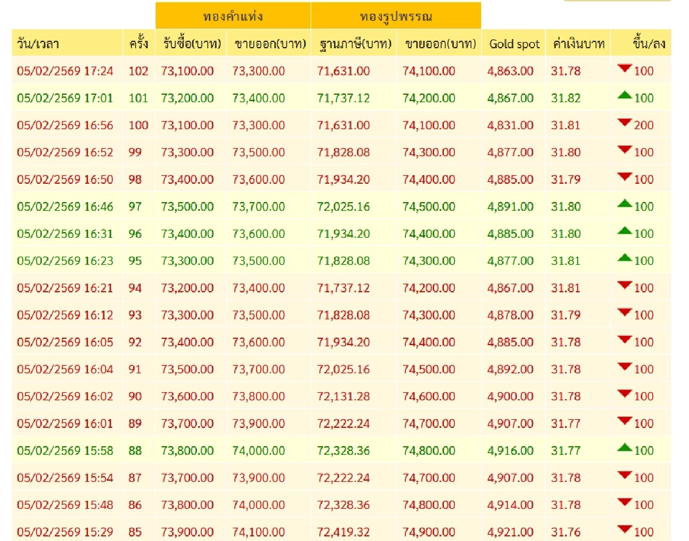This screenshot has height=541, width=689.
Task: Click the 72,419.32 tax base value
Action: pos(343,532)
